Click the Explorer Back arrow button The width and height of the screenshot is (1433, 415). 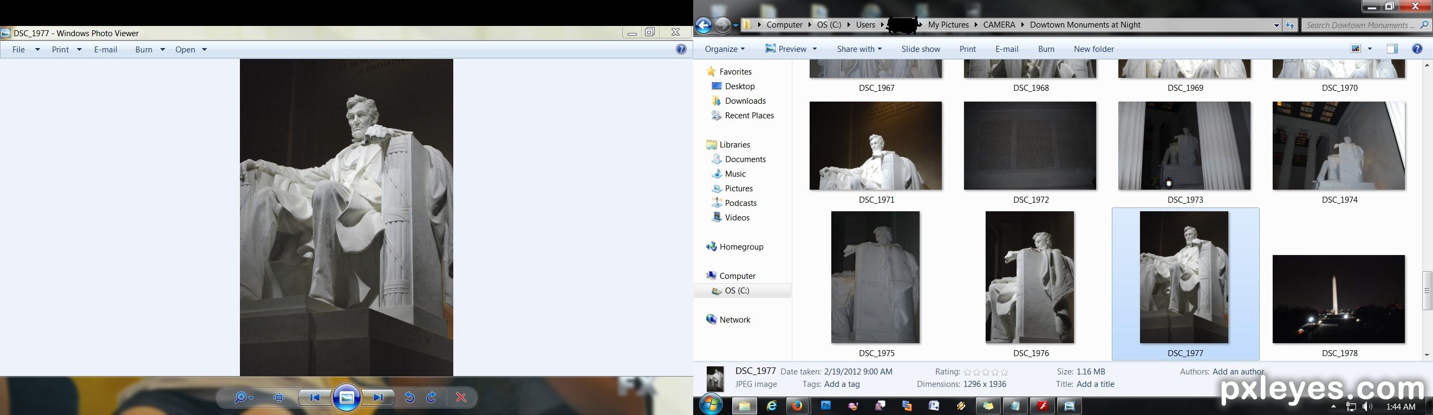coord(704,25)
